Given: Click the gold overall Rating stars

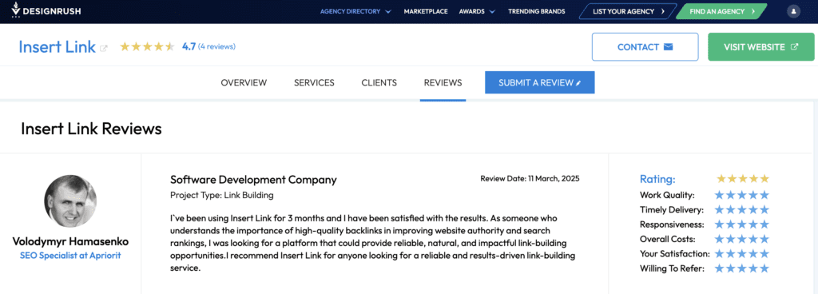Looking at the screenshot, I should click(743, 179).
